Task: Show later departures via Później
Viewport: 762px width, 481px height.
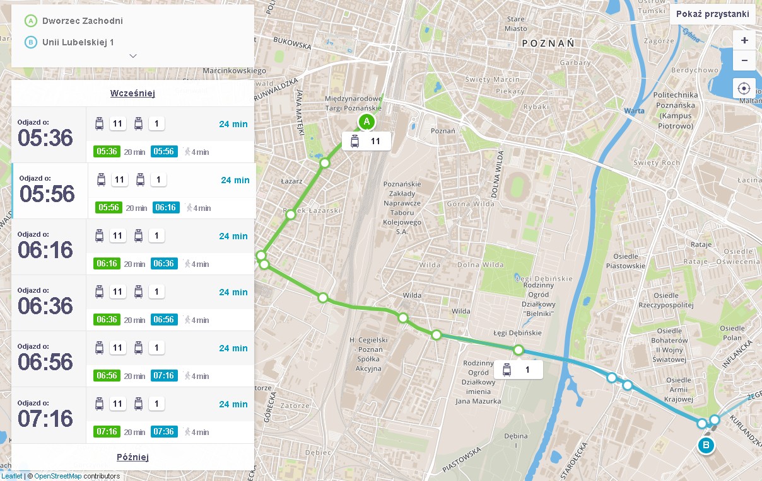Action: coord(132,457)
